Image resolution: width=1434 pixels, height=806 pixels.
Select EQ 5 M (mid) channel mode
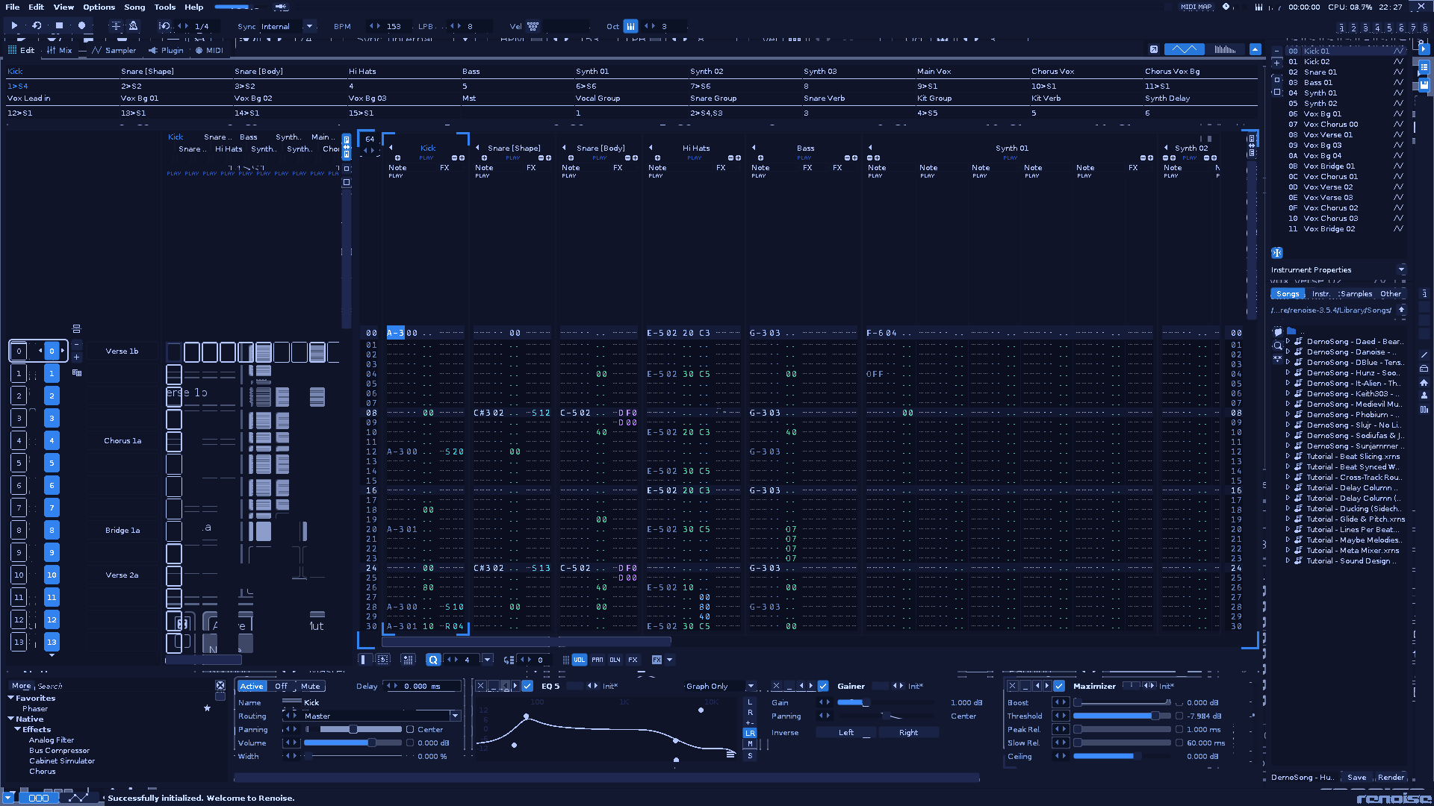pos(750,744)
